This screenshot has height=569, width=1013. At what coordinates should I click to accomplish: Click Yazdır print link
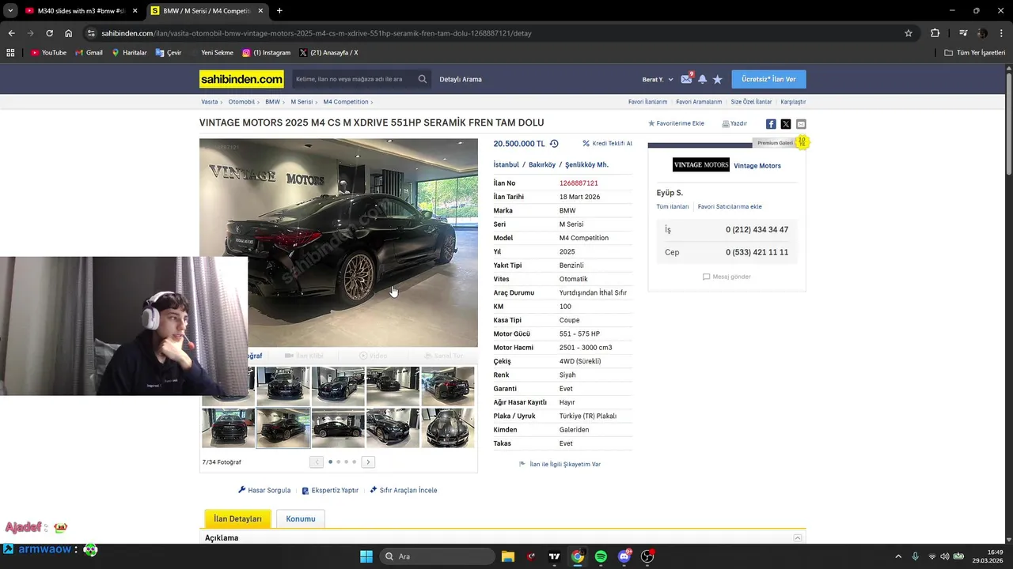tap(734, 123)
